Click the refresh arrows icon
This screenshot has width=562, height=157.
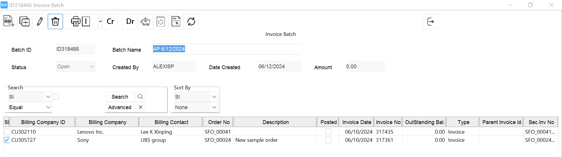pos(191,21)
